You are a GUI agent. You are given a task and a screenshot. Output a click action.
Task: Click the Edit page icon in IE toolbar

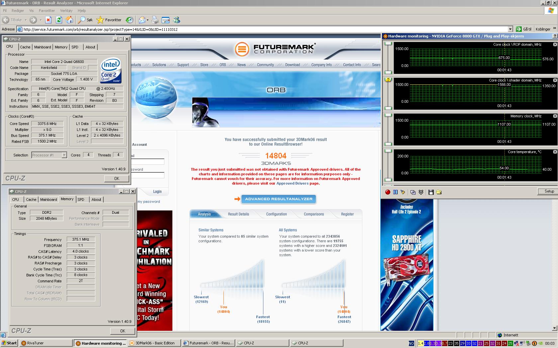166,20
